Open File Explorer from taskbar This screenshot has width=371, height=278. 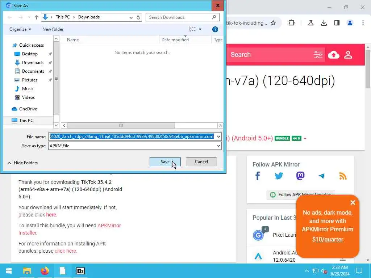[x=27, y=271]
